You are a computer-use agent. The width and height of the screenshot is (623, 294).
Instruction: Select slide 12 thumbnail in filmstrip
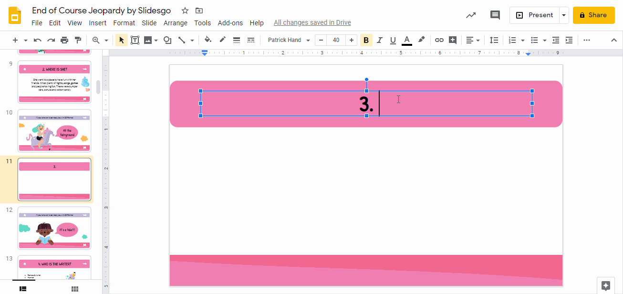[x=54, y=228]
